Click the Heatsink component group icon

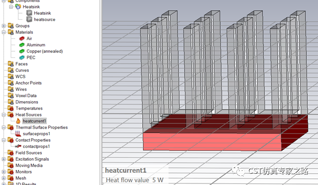[x=18, y=7]
